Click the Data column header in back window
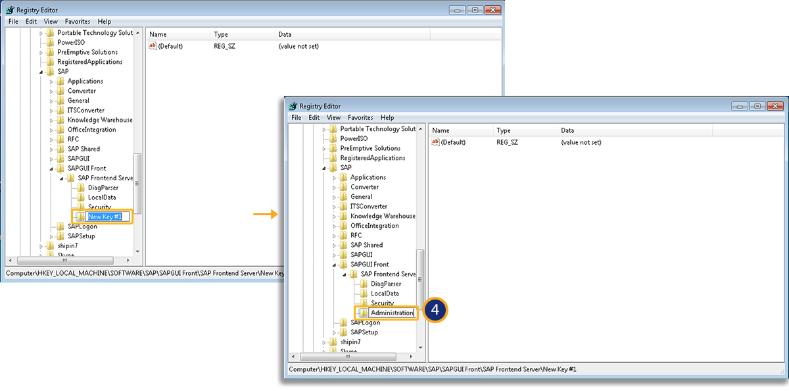Screen dimensions: 789x391 click(x=285, y=34)
